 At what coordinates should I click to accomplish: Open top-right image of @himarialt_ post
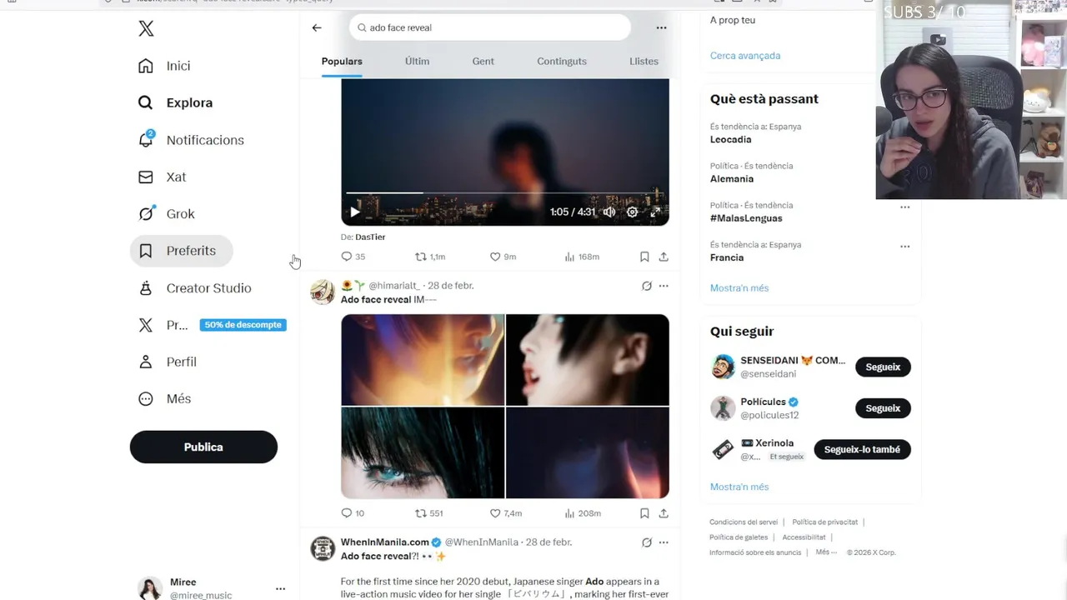pyautogui.click(x=588, y=359)
